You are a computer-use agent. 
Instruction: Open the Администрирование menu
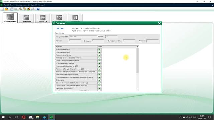(22, 5)
